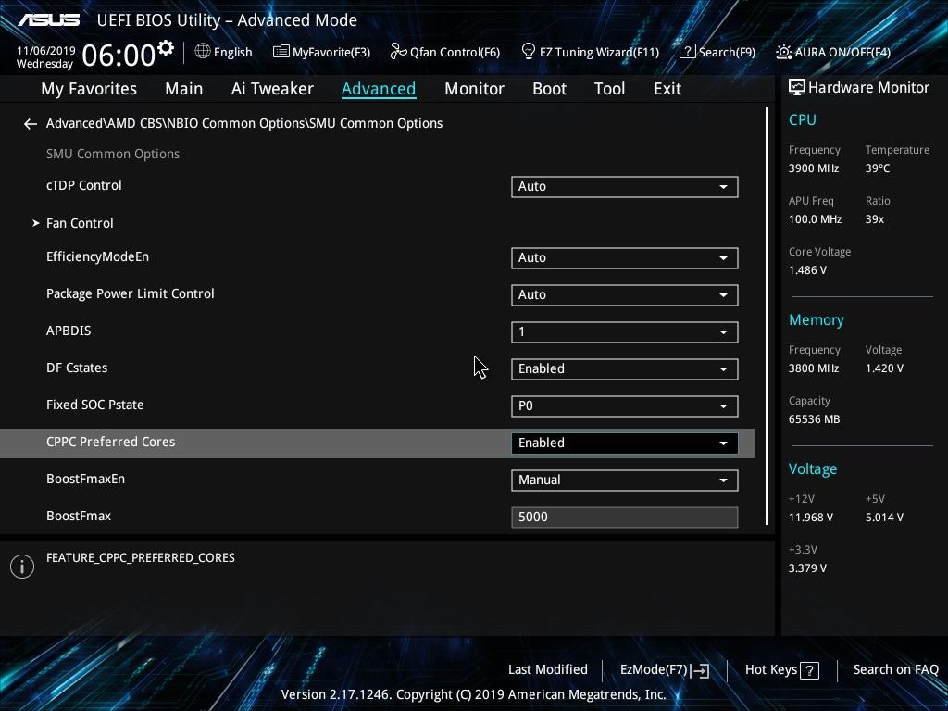The image size is (948, 711).
Task: Click the SMU Common Options heading
Action: click(113, 155)
